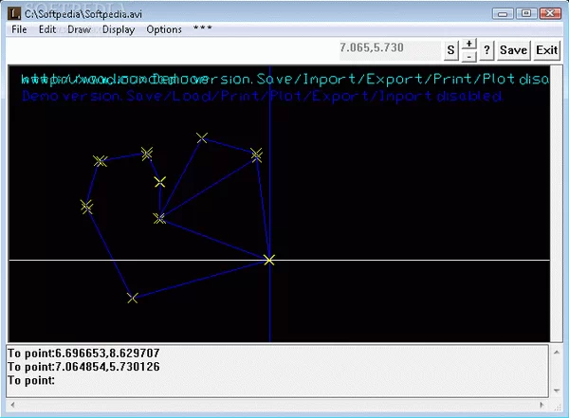This screenshot has height=418, width=569.
Task: Click horizontal scrollbar left arrow
Action: (12, 405)
